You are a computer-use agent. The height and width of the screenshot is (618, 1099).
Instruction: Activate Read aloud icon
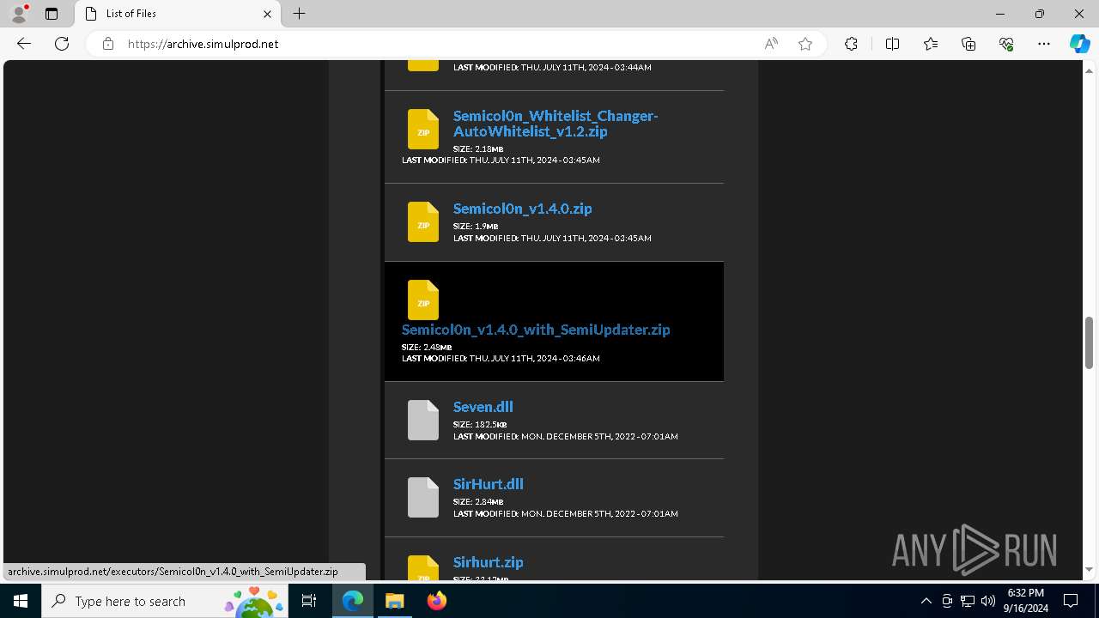tap(771, 44)
